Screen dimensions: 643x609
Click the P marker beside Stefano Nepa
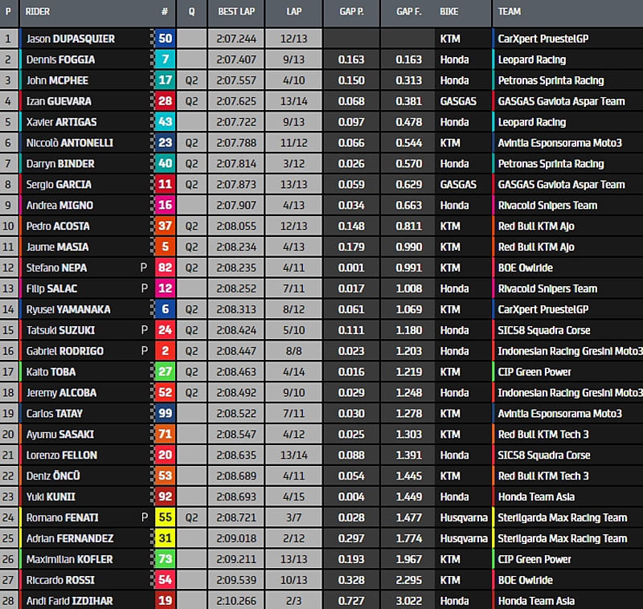pyautogui.click(x=145, y=268)
